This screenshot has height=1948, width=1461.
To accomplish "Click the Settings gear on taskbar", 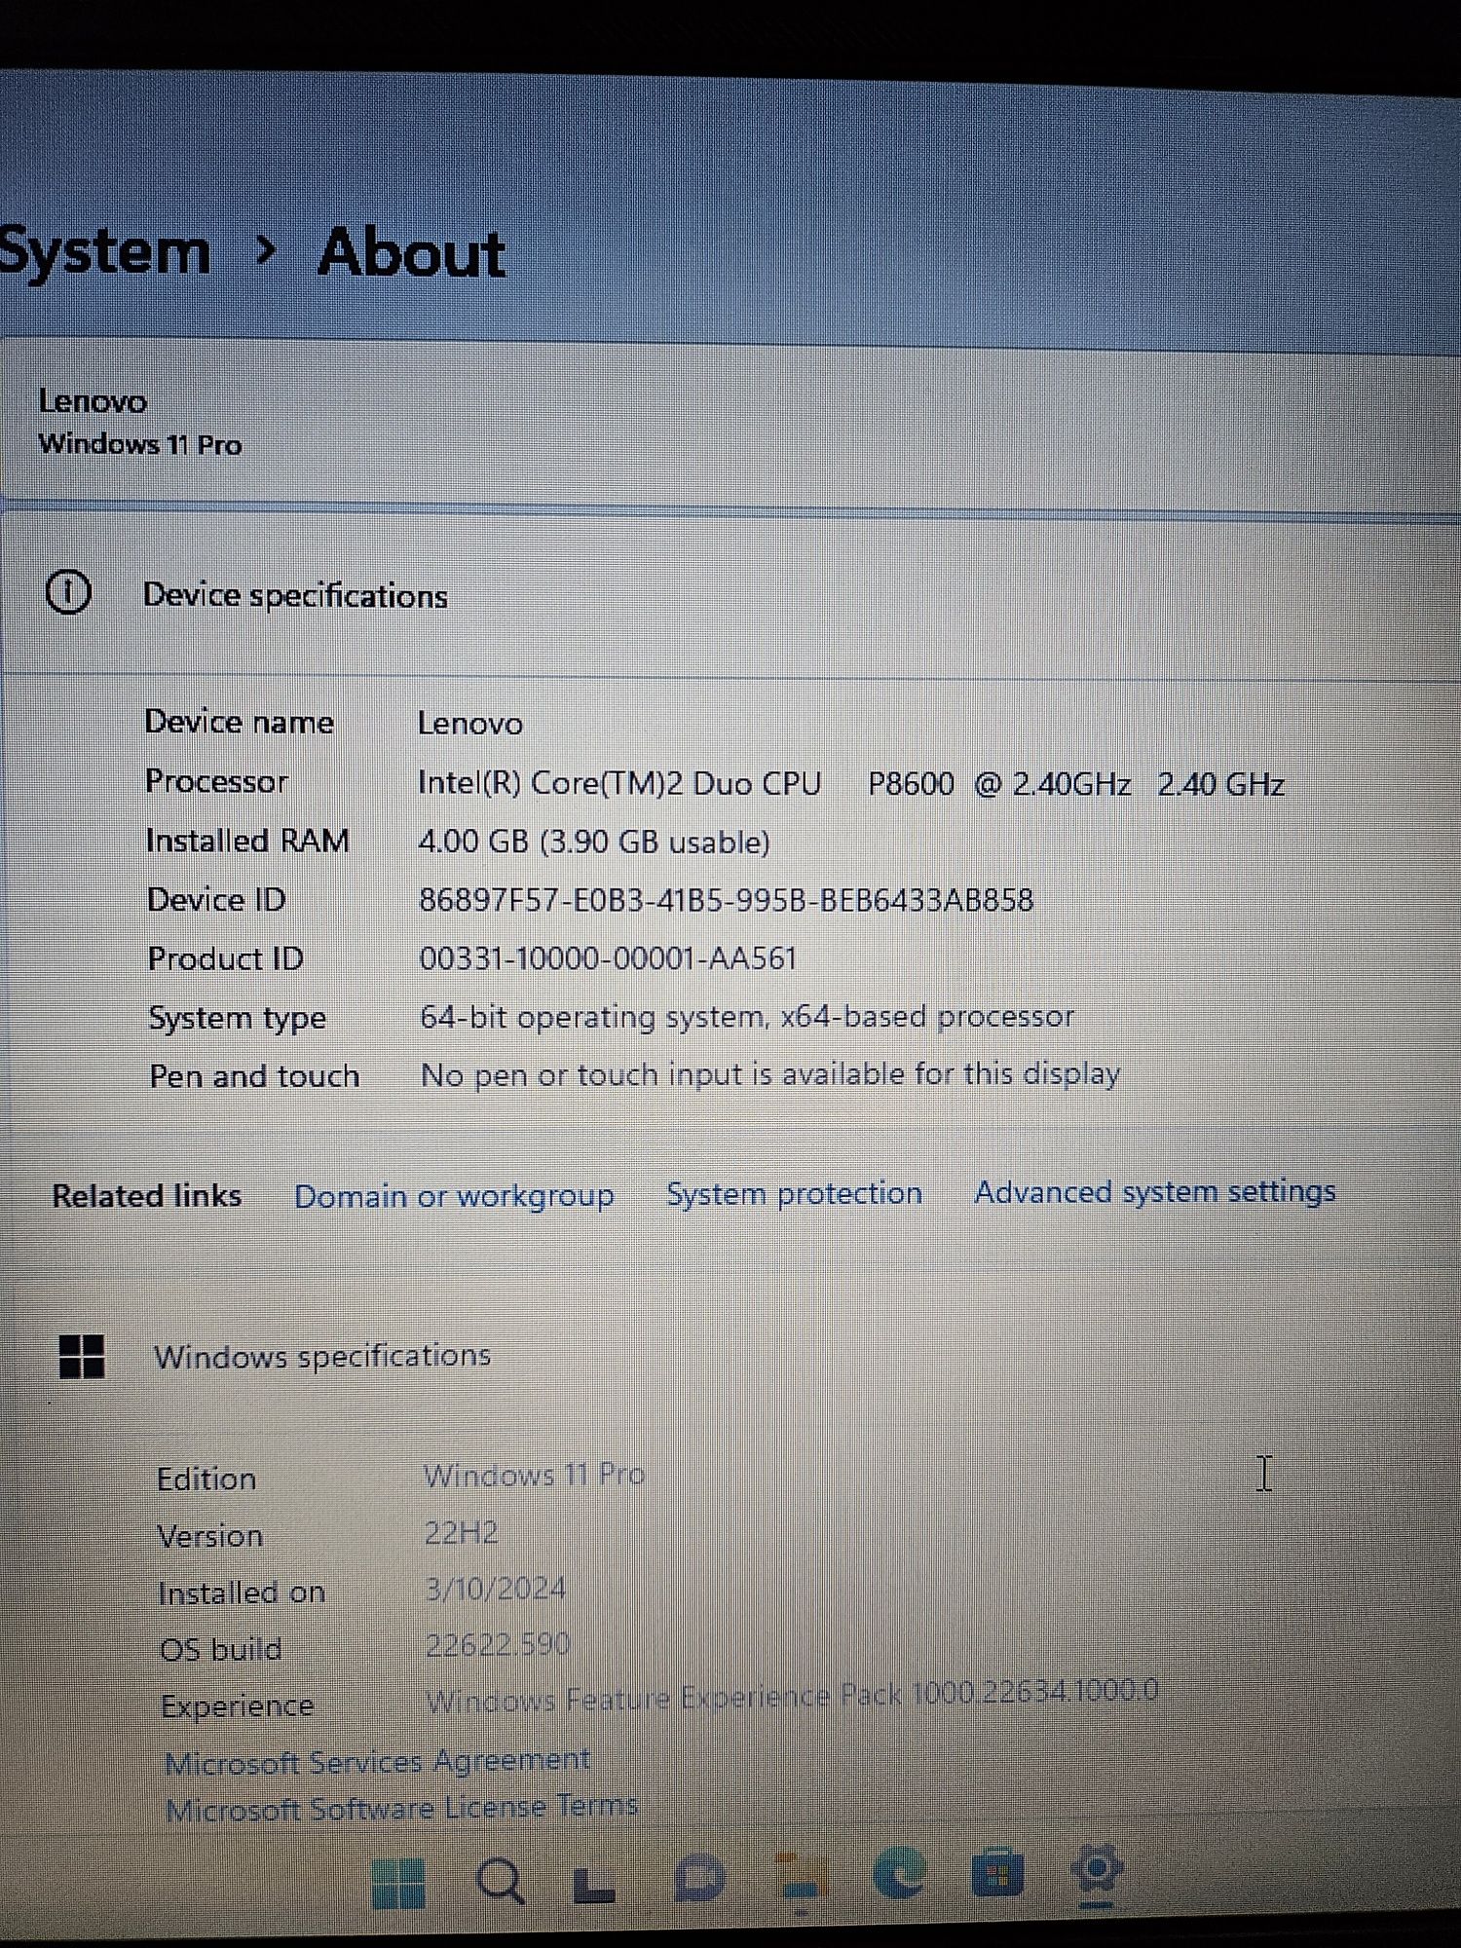I will pos(1097,1870).
